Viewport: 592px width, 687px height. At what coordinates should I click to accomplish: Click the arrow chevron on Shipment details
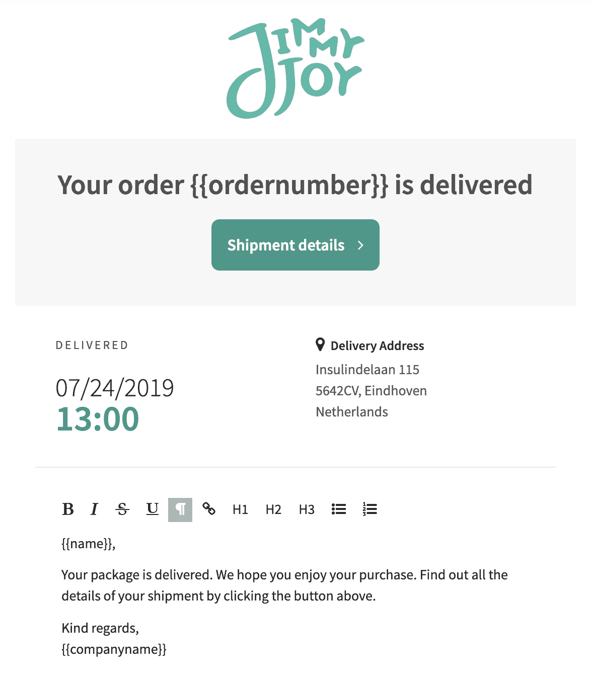tap(360, 245)
